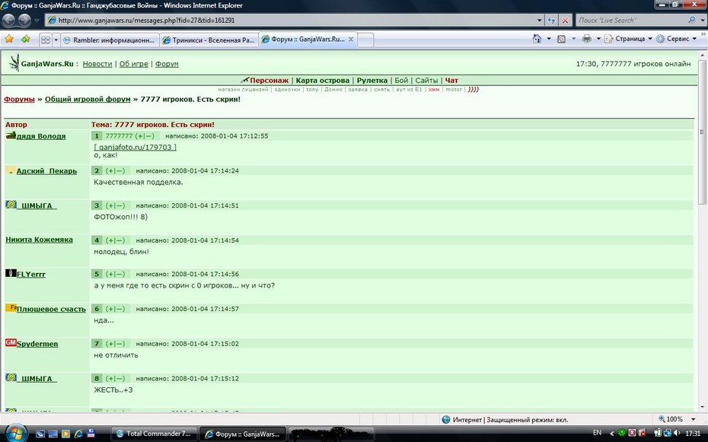The image size is (708, 442).
Task: Click the floppy disk quick launch icon
Action: (x=91, y=434)
